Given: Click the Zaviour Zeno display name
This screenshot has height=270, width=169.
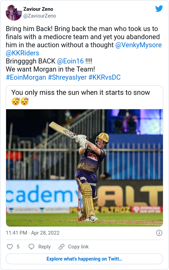Looking at the screenshot, I should [x=38, y=9].
